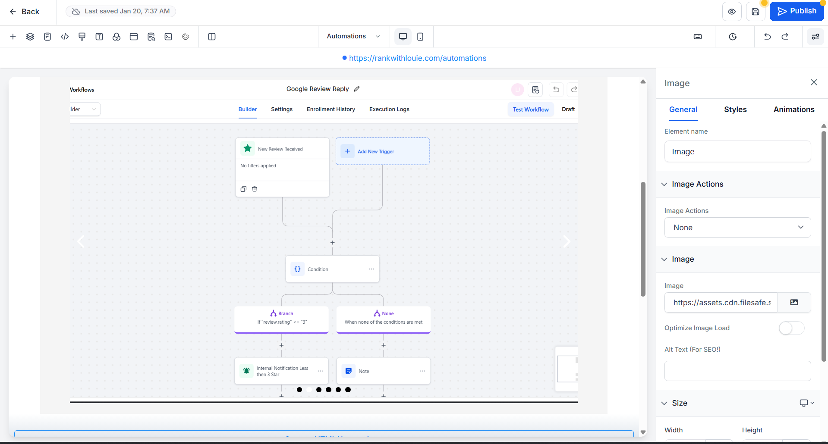Click the undo arrow in toolbar
The image size is (828, 444).
point(767,37)
